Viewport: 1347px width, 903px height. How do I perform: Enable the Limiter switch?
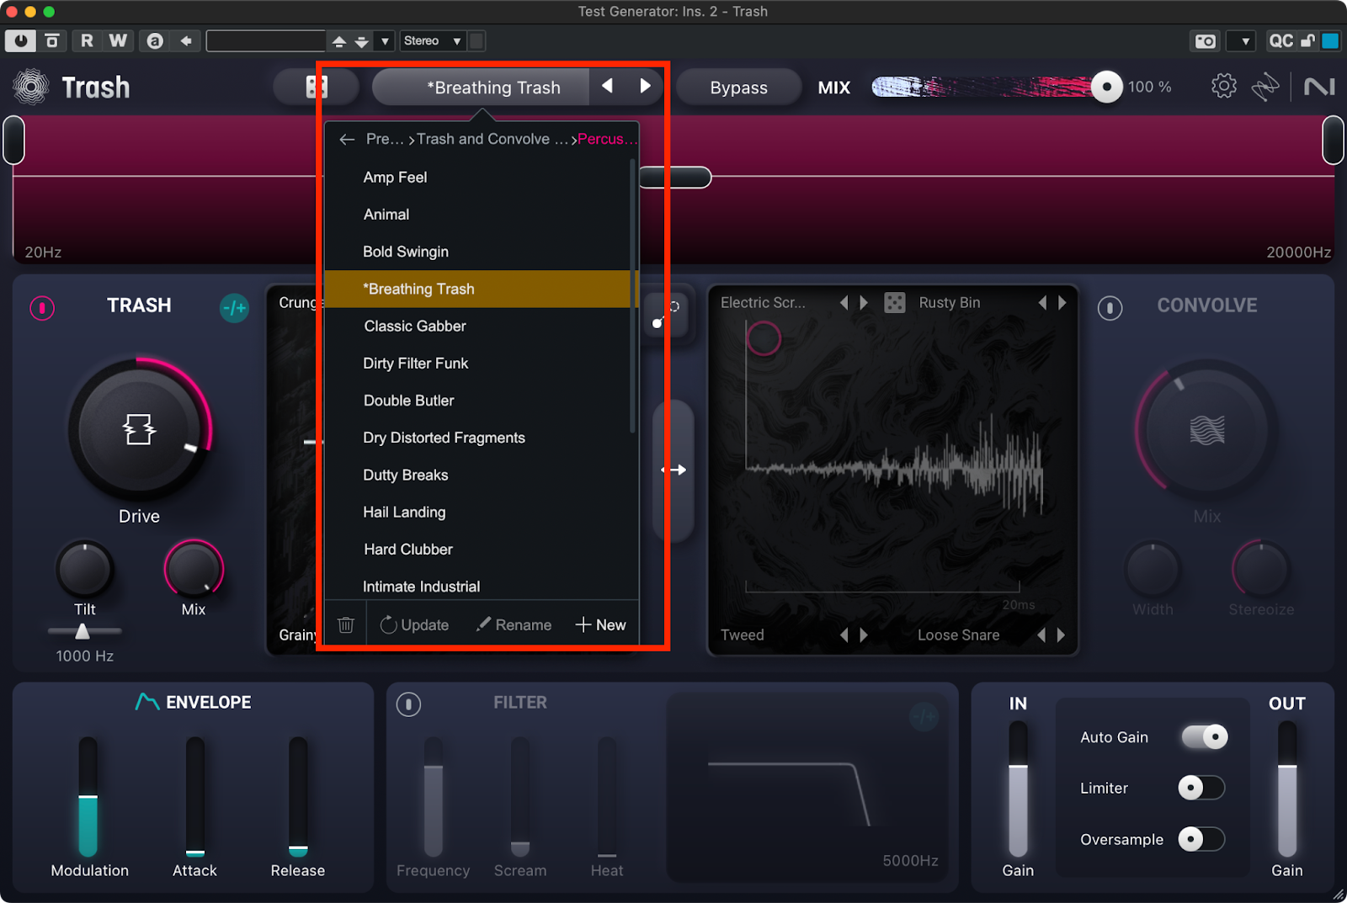tap(1201, 788)
